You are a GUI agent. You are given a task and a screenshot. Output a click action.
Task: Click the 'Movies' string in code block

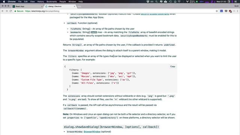pos(85,76)
